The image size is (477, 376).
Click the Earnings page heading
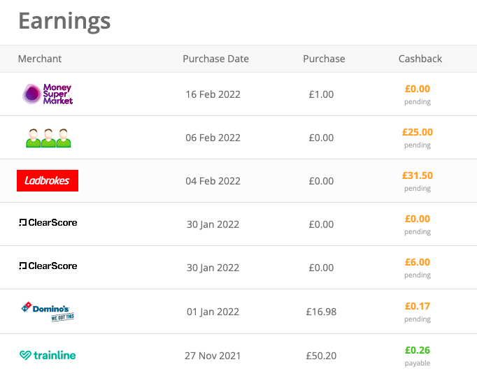pyautogui.click(x=64, y=21)
